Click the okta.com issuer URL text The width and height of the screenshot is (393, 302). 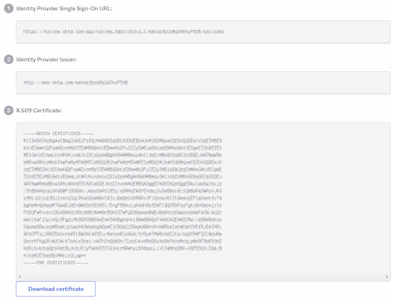click(76, 83)
